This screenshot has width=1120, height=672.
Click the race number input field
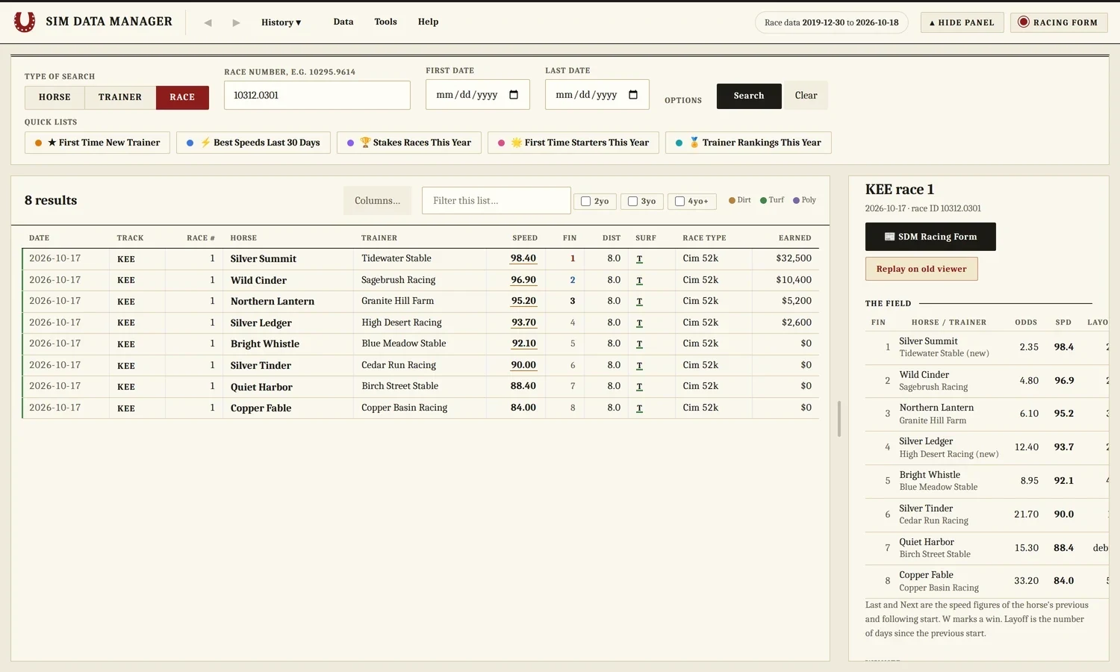[317, 96]
